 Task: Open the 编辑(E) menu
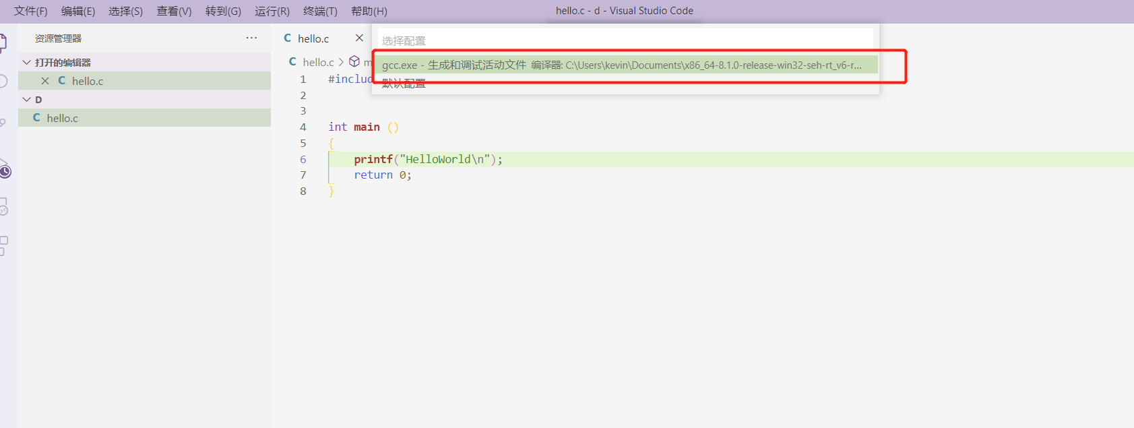point(78,11)
